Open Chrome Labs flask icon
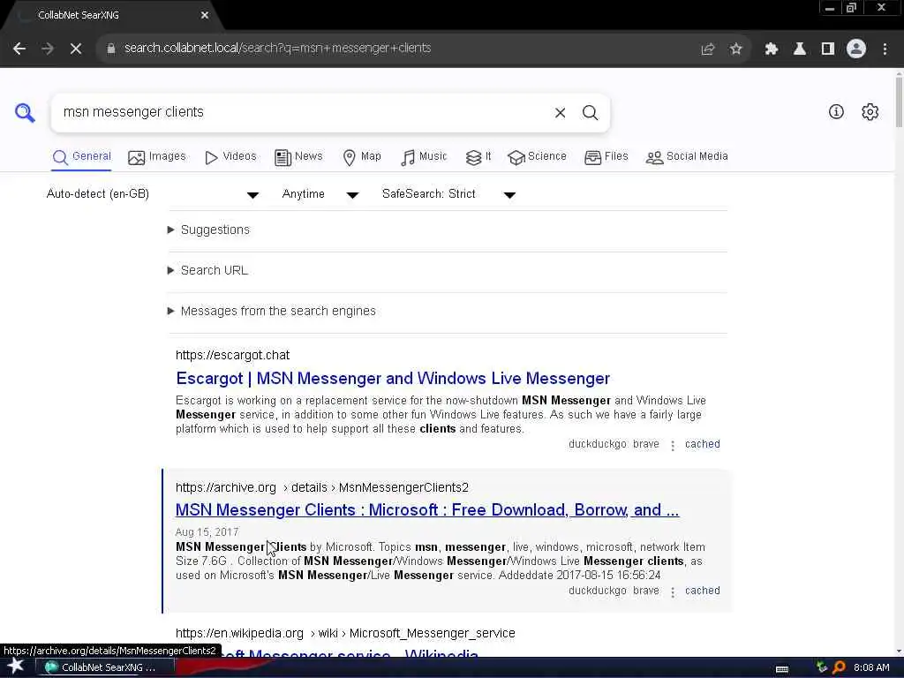 coord(799,49)
